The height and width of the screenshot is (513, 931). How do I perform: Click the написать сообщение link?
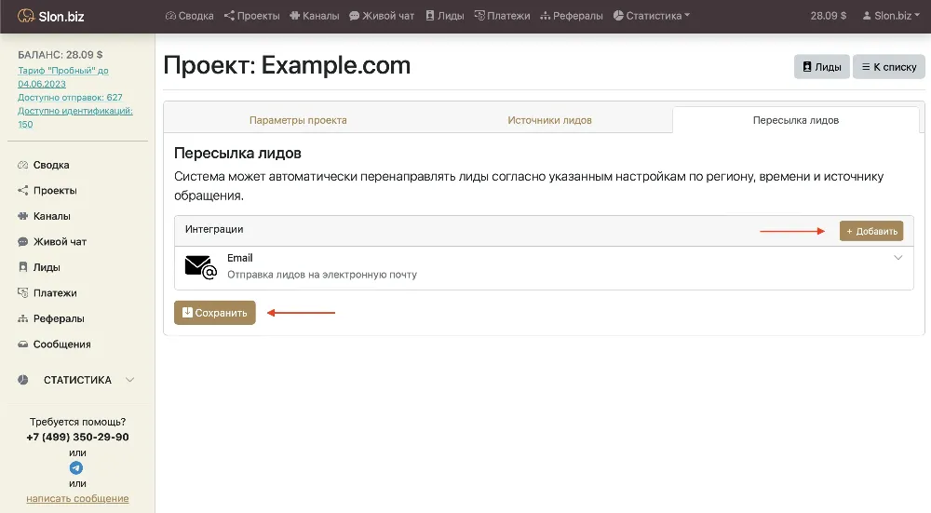(77, 499)
